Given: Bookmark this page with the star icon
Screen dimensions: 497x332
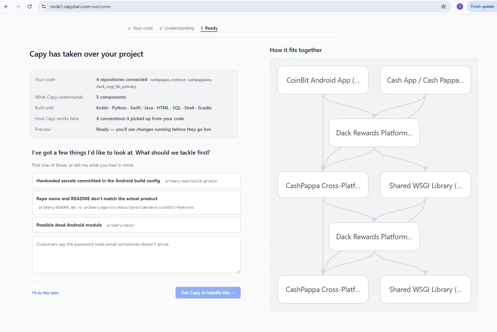Looking at the screenshot, I should pyautogui.click(x=443, y=7).
